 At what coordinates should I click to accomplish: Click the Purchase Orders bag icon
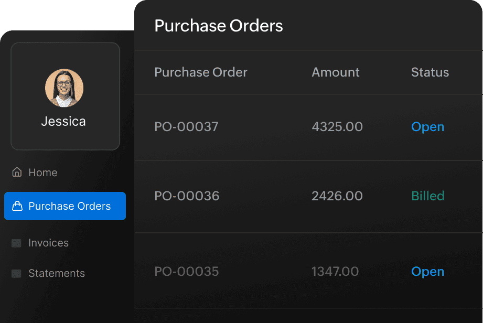[17, 206]
